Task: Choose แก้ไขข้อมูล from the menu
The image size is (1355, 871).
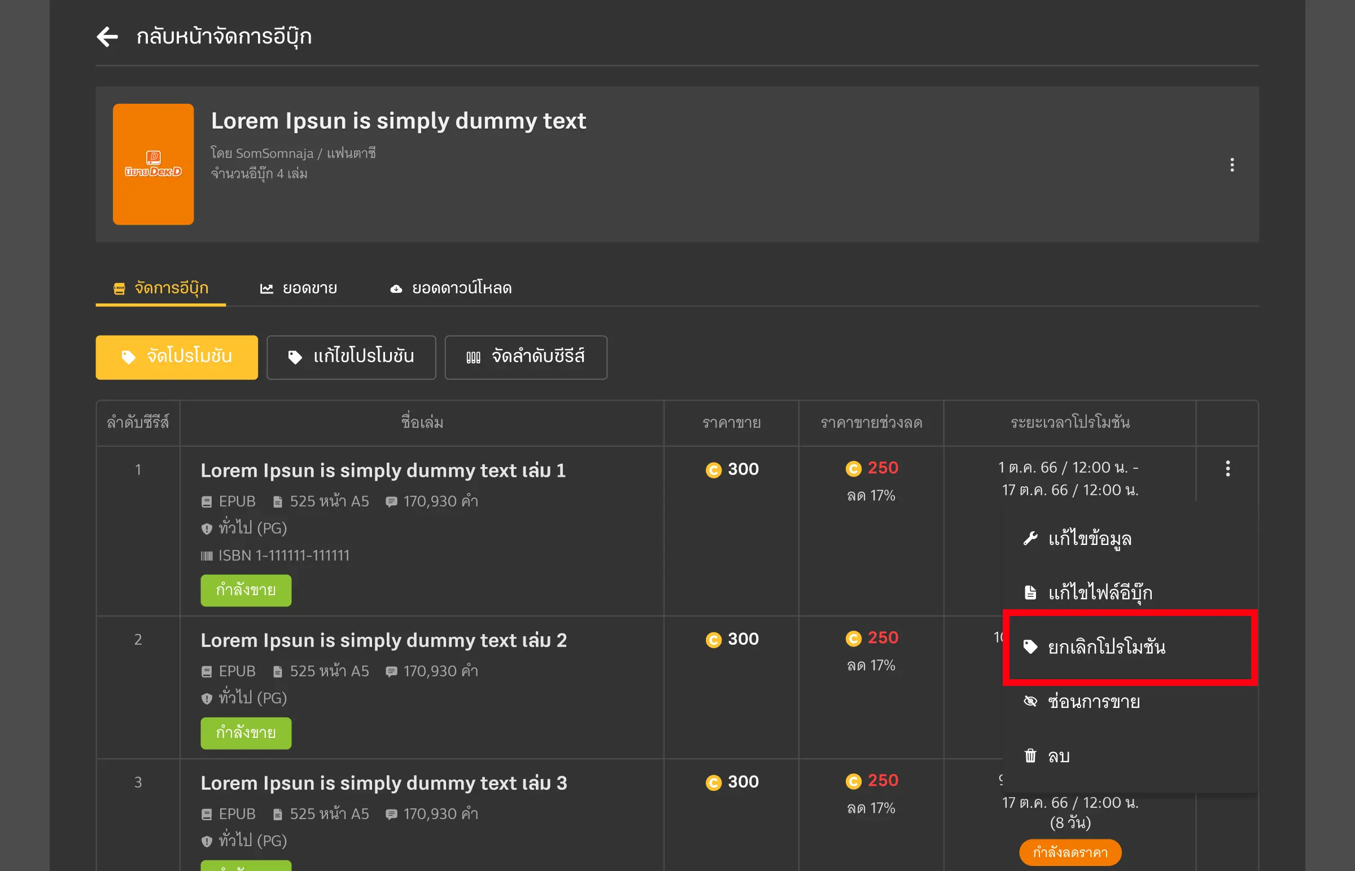Action: [1130, 538]
